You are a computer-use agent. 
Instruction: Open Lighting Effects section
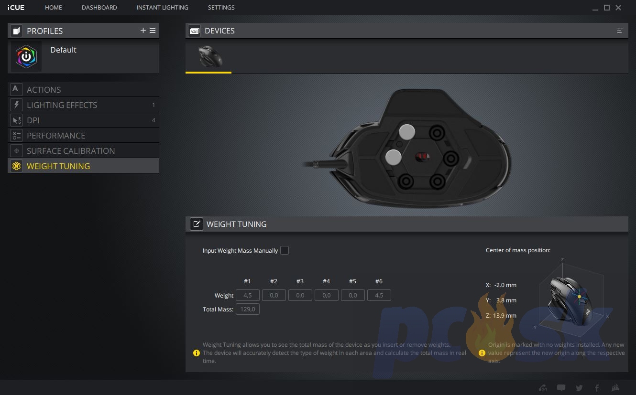pos(62,105)
